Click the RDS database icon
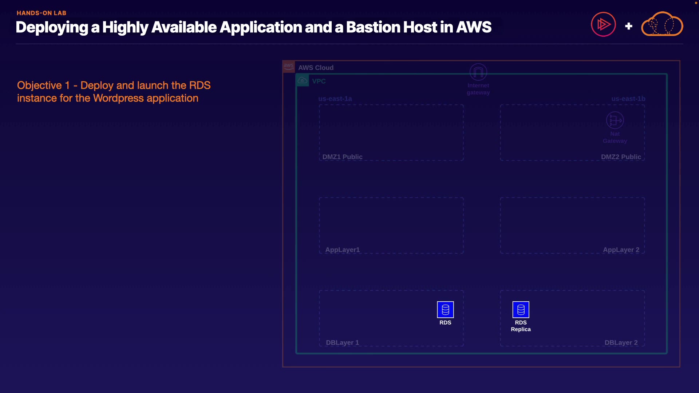The image size is (699, 393). [x=445, y=310]
